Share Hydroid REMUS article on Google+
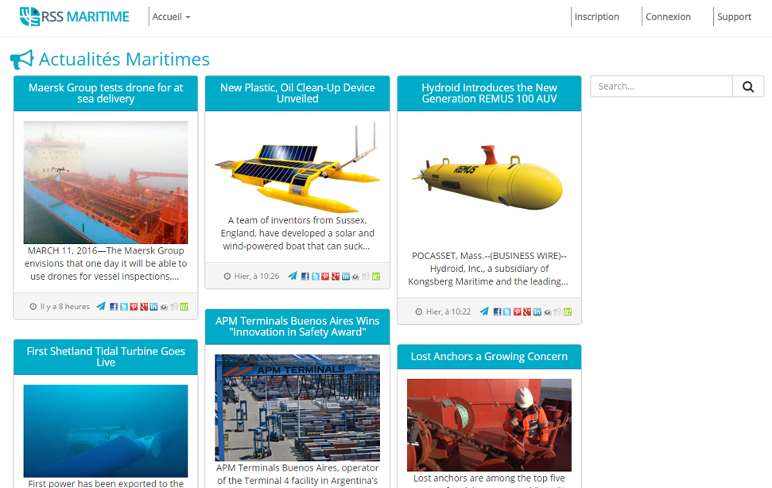Screen dimensions: 772x488 [x=527, y=312]
